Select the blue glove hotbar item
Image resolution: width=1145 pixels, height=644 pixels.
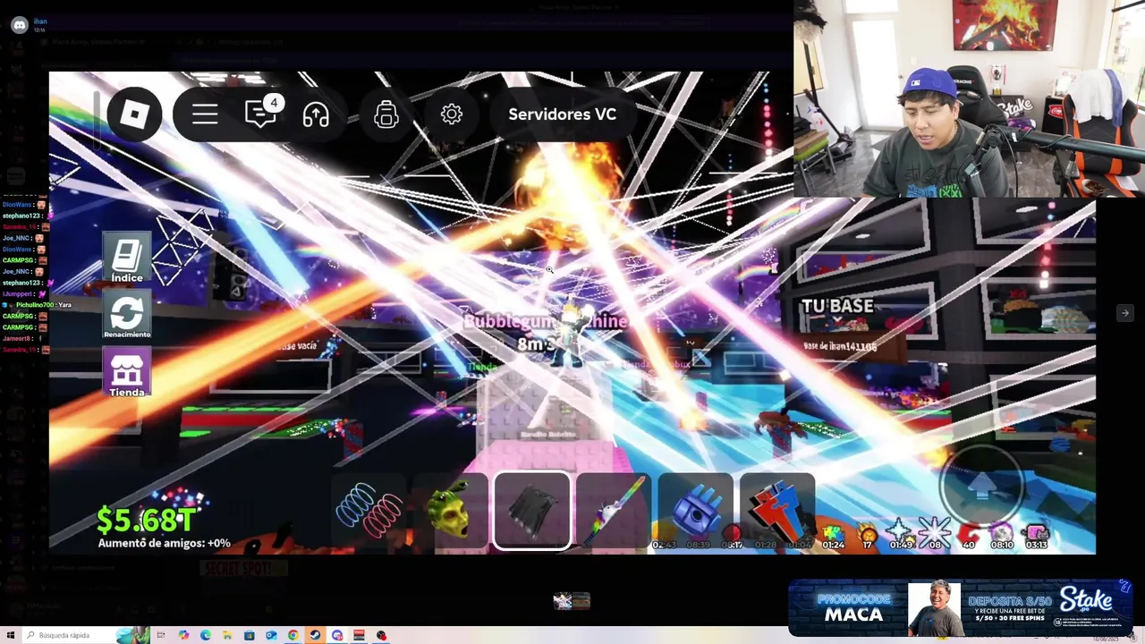(696, 511)
